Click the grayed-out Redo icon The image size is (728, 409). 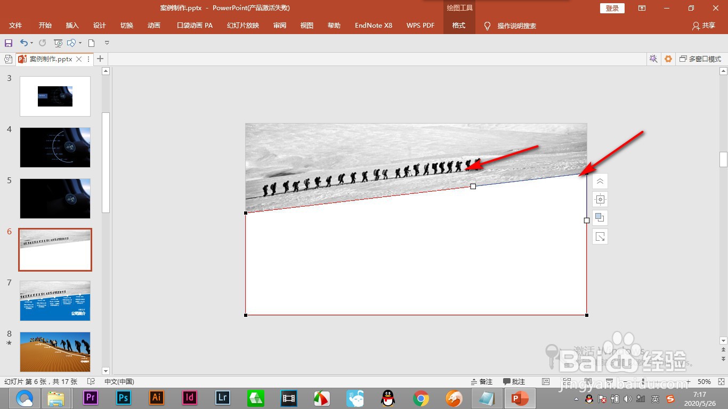point(42,43)
